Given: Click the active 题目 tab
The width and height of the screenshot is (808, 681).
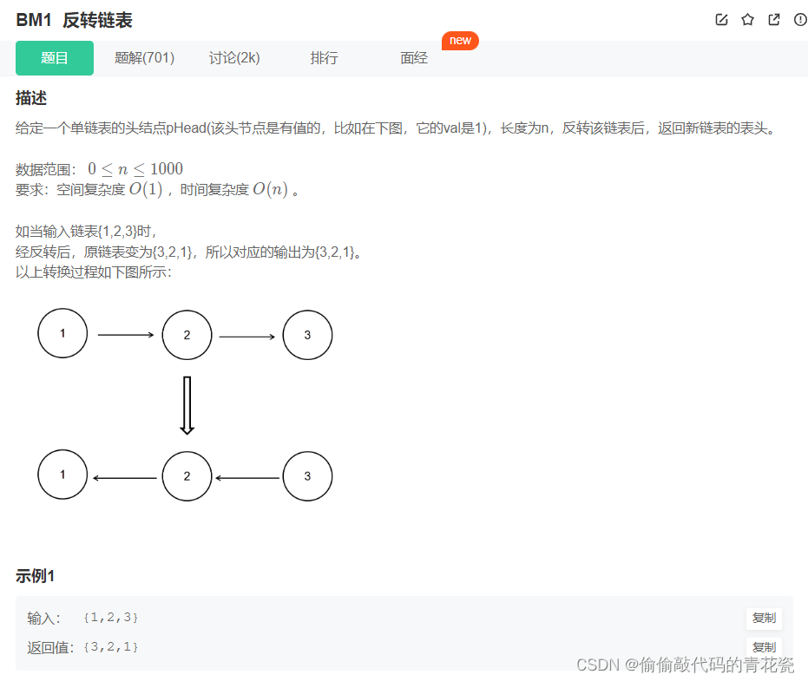Looking at the screenshot, I should click(54, 58).
